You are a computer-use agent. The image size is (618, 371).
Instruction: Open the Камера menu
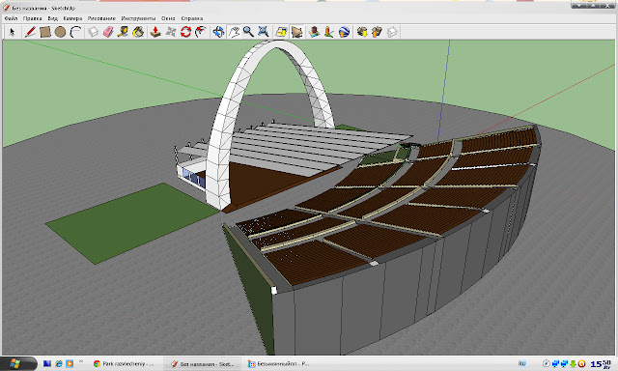[72, 18]
